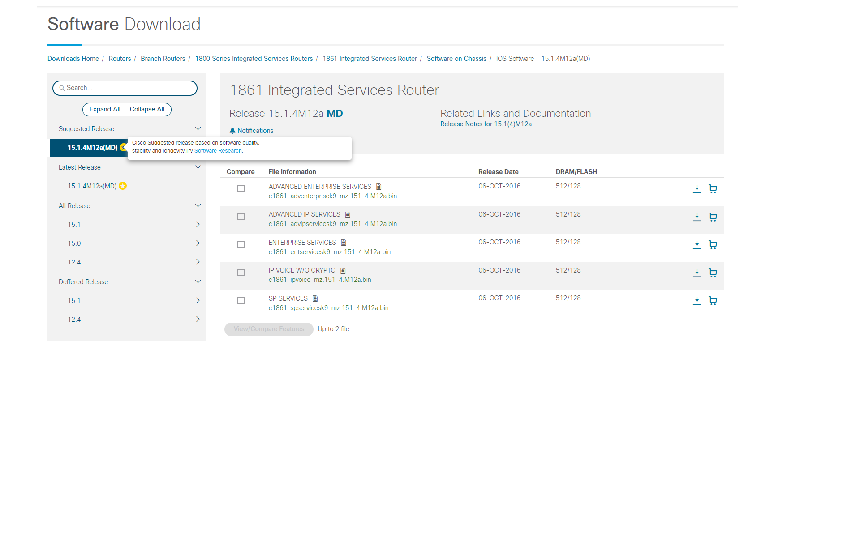This screenshot has height=537, width=860.
Task: Download the Advanced Enterprise Services image
Action: pos(697,189)
